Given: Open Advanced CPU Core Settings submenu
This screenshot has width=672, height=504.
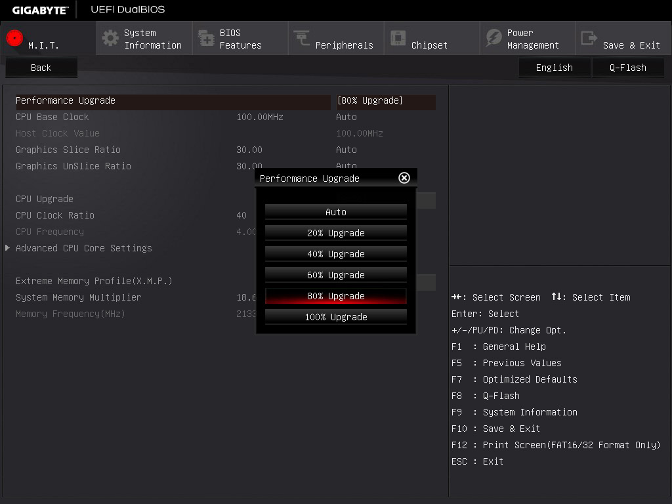Looking at the screenshot, I should point(83,247).
